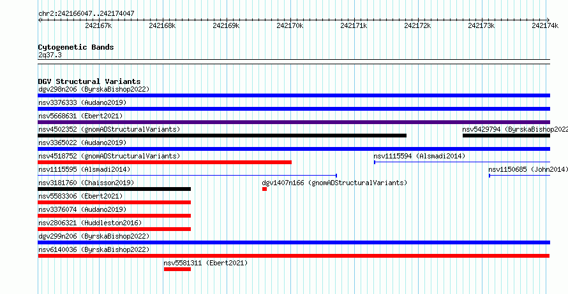Click the blue bar under nsv3365022
568x294 pixels.
[x=294, y=149]
